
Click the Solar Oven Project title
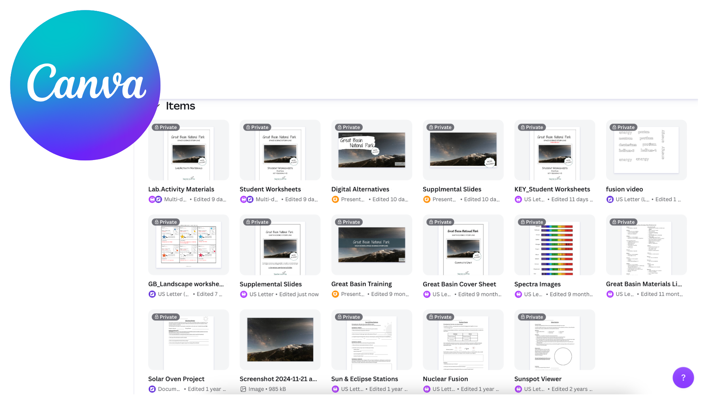(176, 379)
